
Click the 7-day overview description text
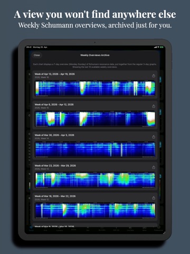click(x=95, y=66)
